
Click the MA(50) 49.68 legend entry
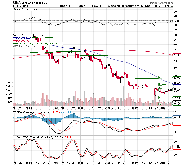point(22,38)
